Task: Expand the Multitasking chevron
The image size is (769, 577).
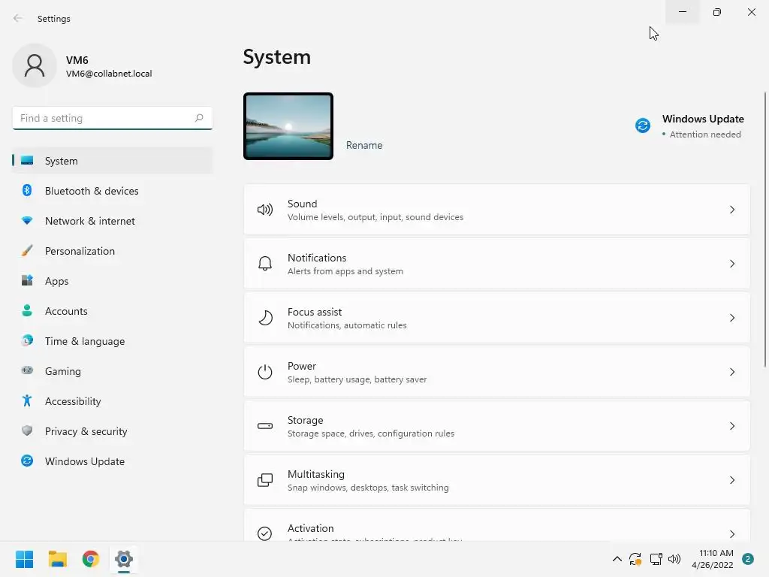Action: (731, 480)
